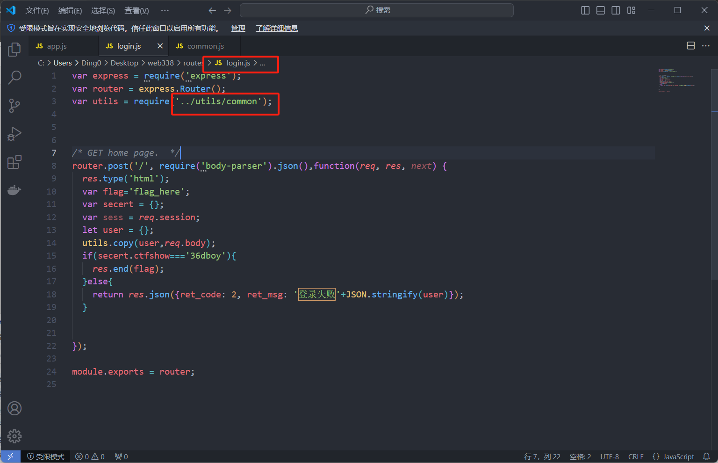Image resolution: width=718 pixels, height=463 pixels.
Task: Open the Search view in activity bar
Action: [14, 77]
